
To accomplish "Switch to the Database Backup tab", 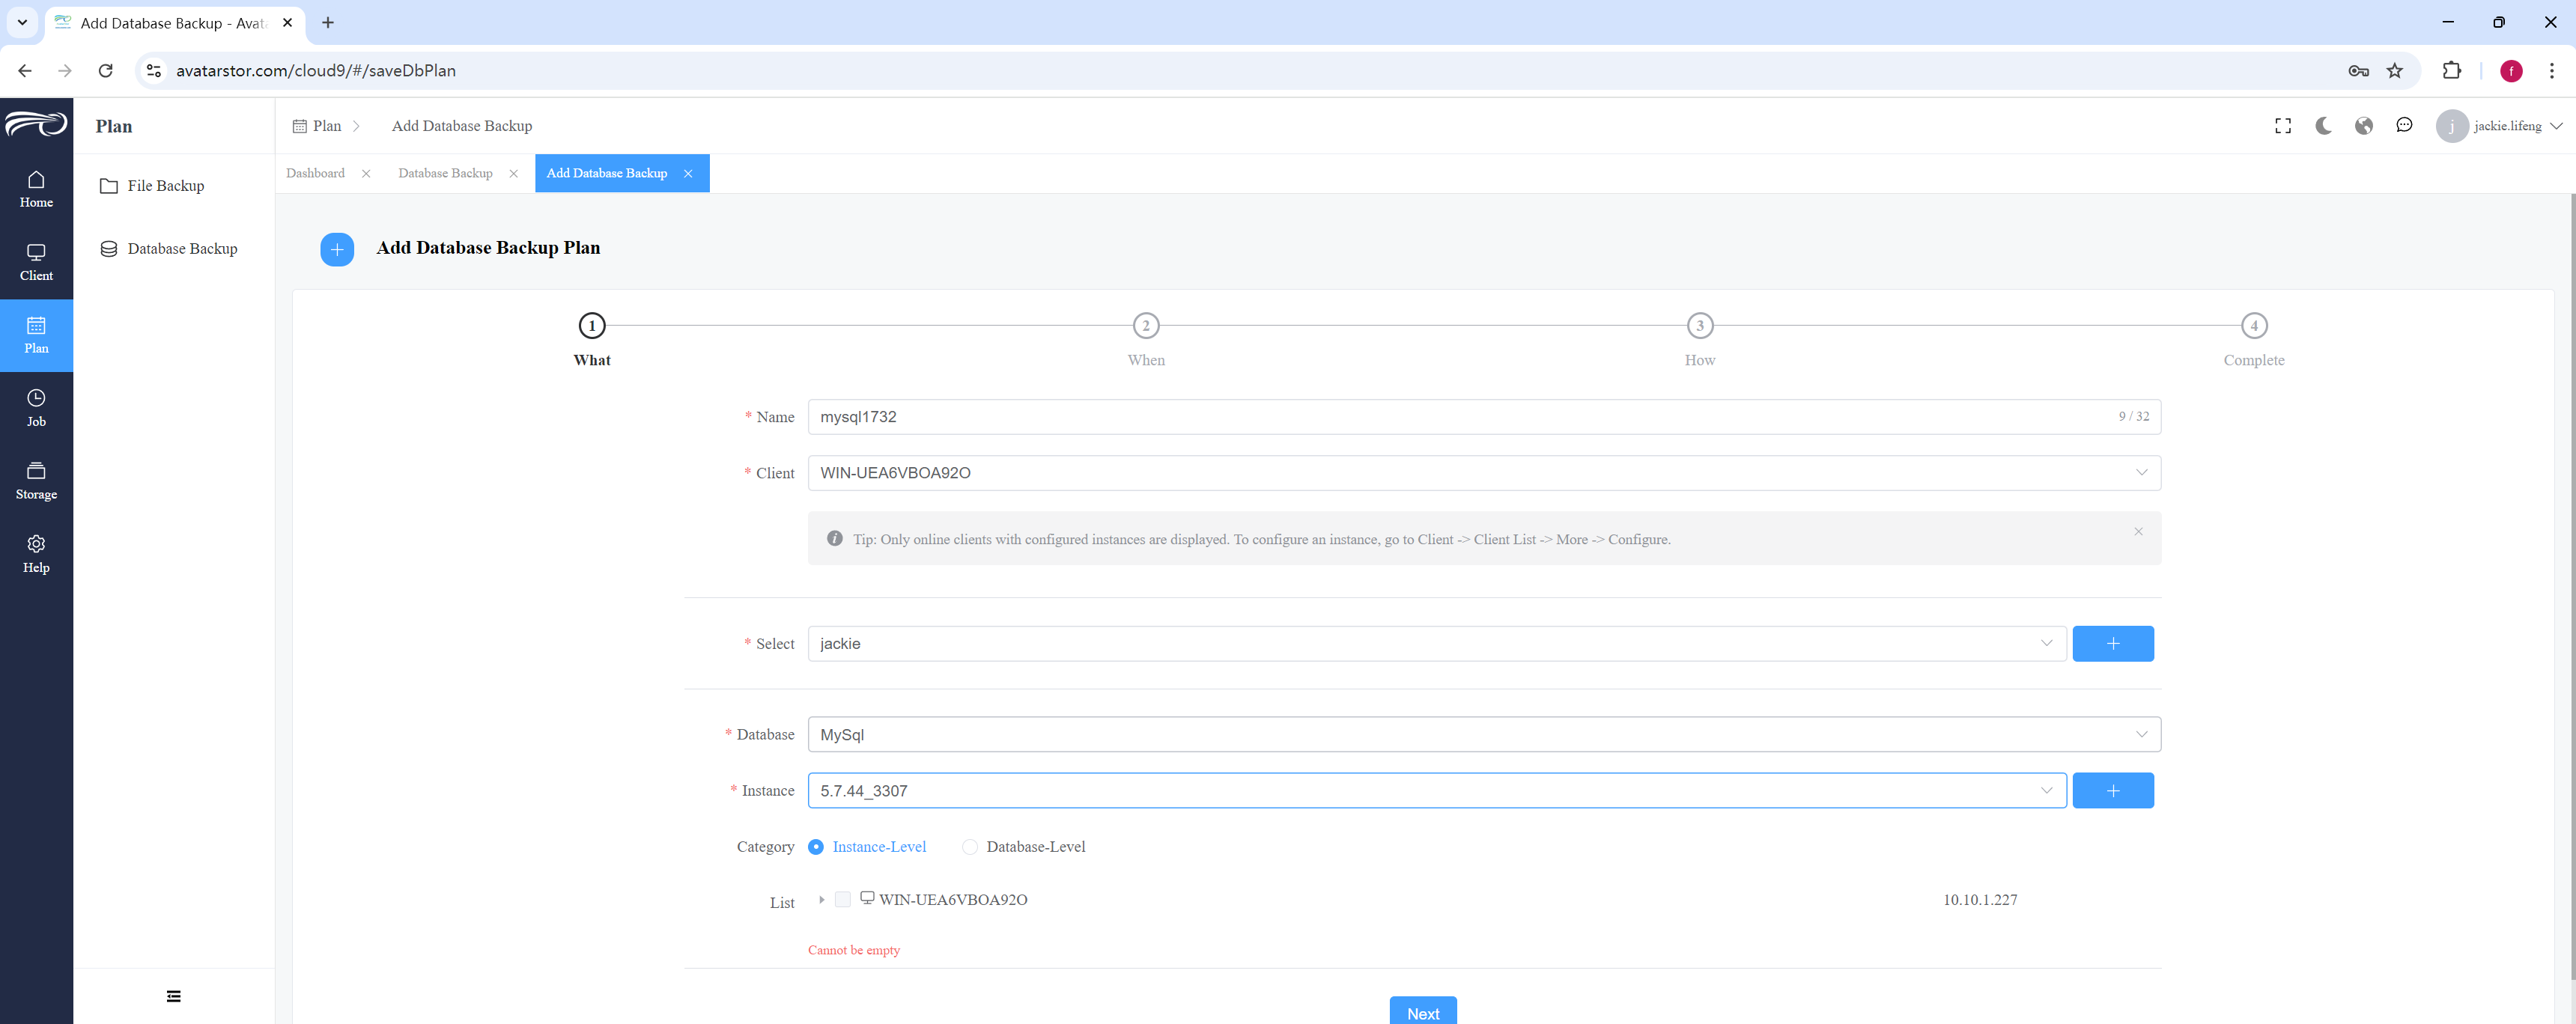I will [446, 173].
